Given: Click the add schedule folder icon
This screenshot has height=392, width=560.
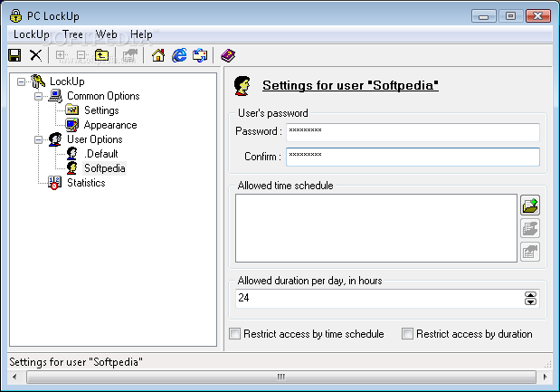Looking at the screenshot, I should click(530, 206).
